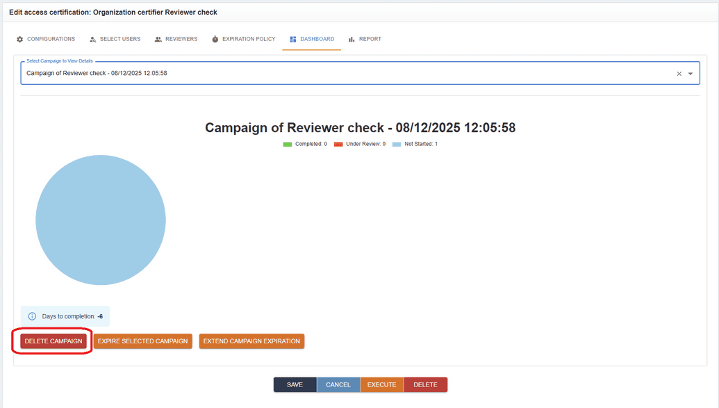Open the Select Campaign to View Details combo box
The width and height of the screenshot is (719, 408).
[347, 73]
